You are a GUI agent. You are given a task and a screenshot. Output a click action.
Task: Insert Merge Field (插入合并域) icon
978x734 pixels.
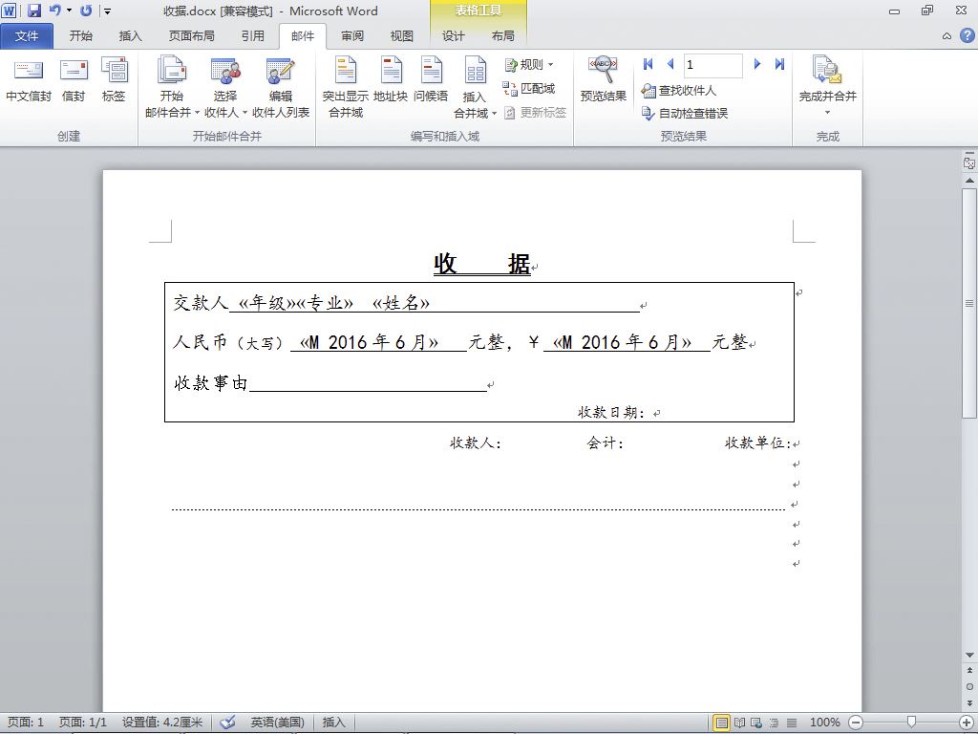click(475, 70)
